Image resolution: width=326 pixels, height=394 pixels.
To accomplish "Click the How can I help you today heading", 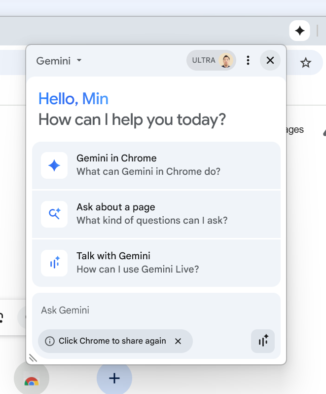I will click(x=132, y=119).
